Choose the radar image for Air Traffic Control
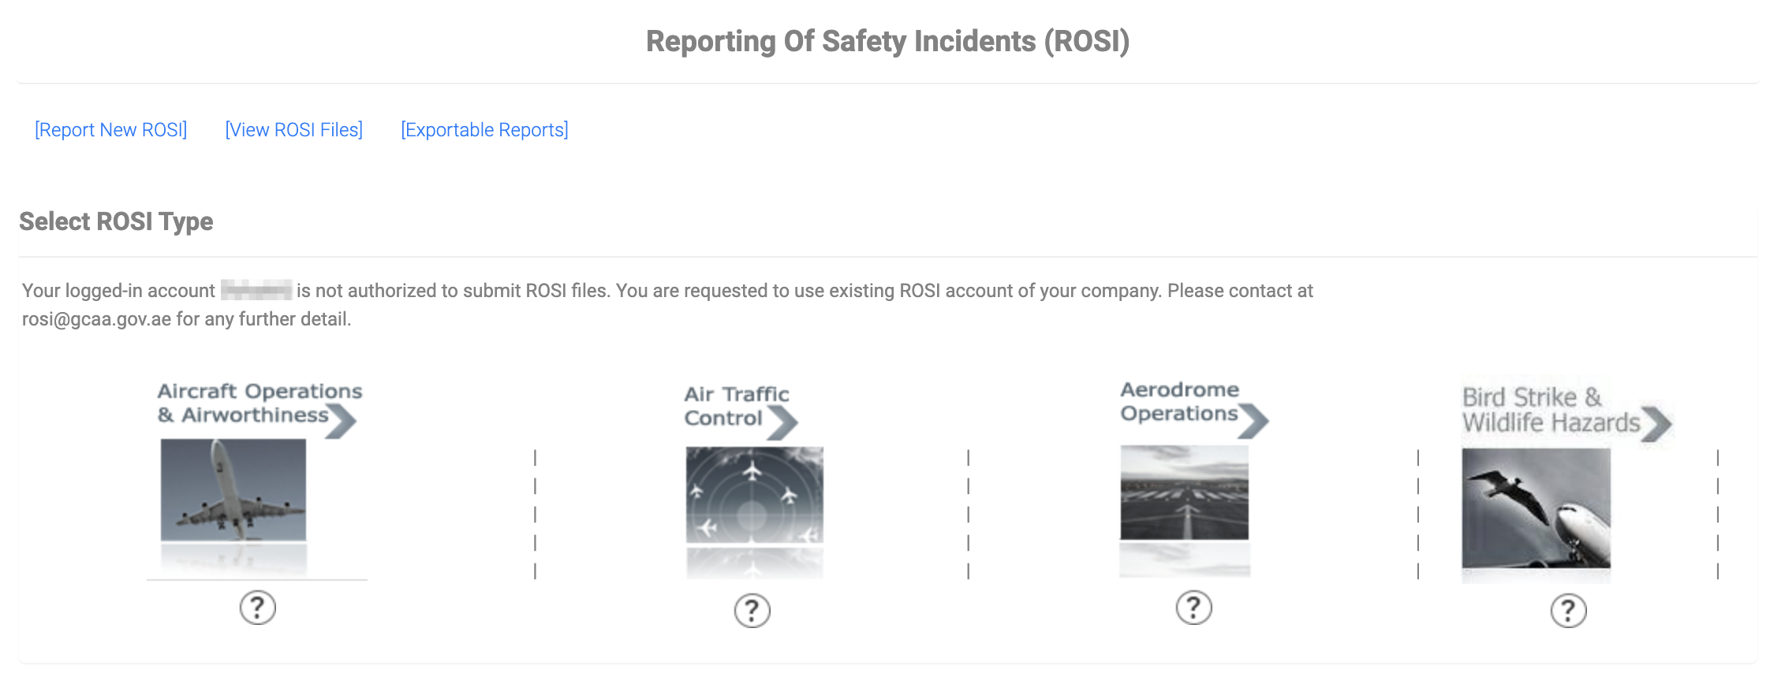This screenshot has width=1770, height=673. (x=754, y=495)
